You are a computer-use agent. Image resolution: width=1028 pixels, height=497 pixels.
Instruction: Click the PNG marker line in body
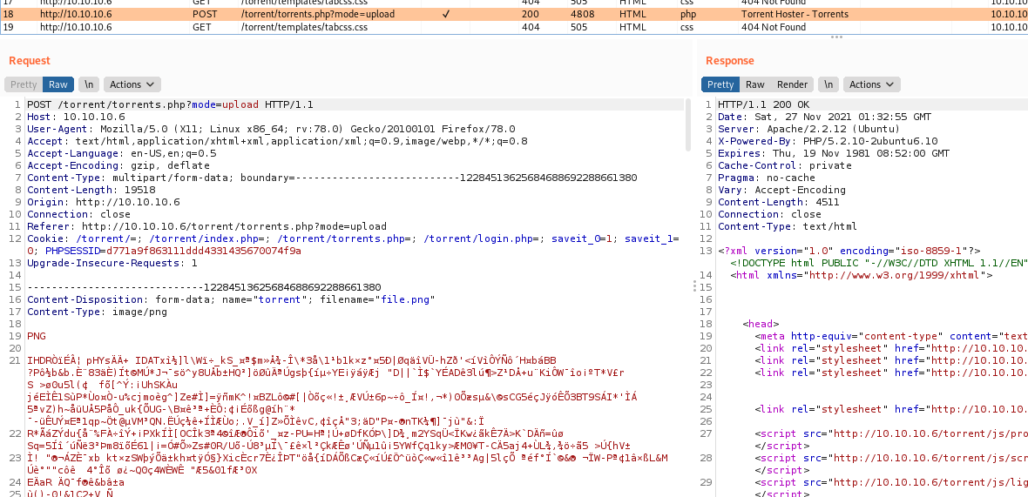pos(37,336)
